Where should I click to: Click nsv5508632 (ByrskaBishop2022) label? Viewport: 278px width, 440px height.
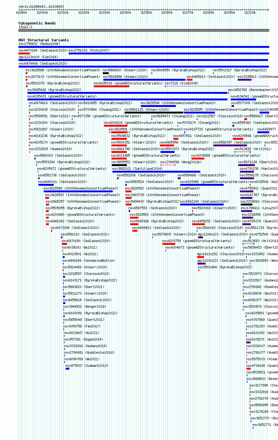(x=138, y=136)
